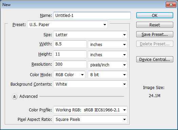
Task: Open Device Central... button
Action: pos(155,59)
